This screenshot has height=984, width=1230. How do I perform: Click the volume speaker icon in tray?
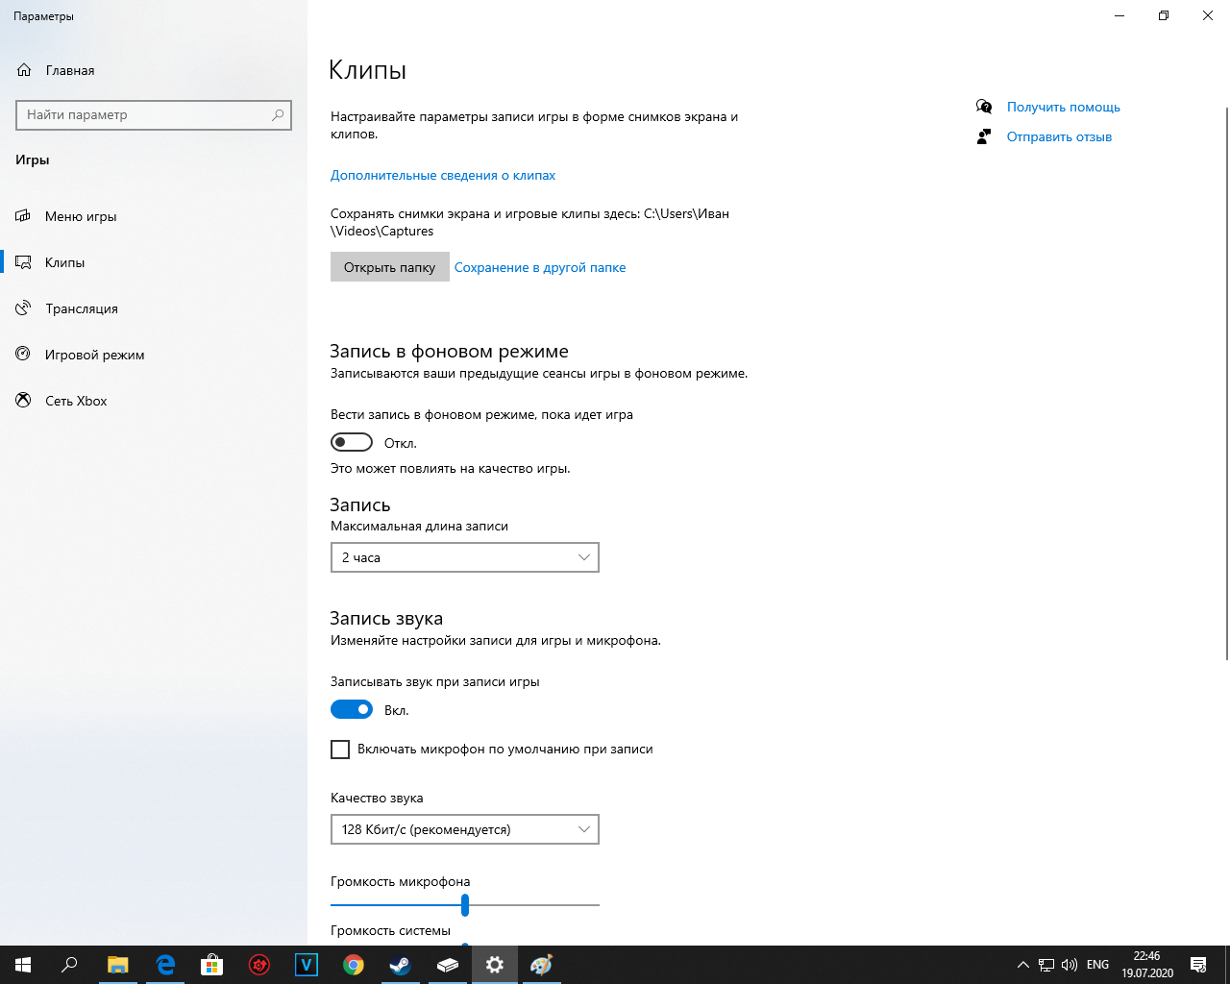(1069, 965)
